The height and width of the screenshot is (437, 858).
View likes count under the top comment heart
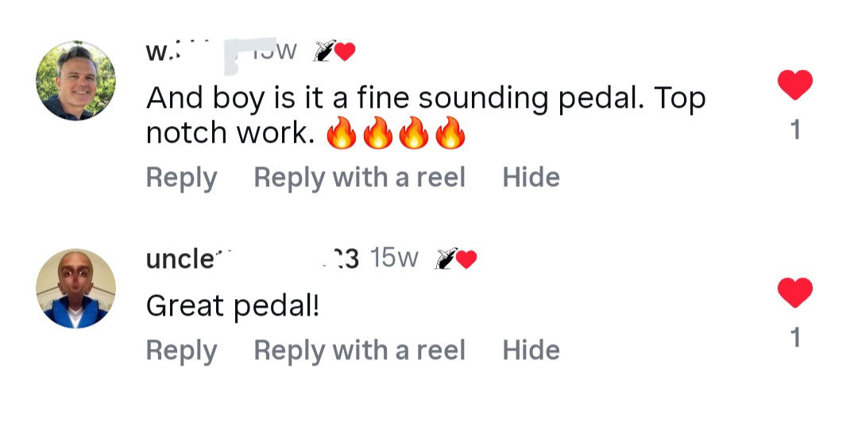pos(795,130)
